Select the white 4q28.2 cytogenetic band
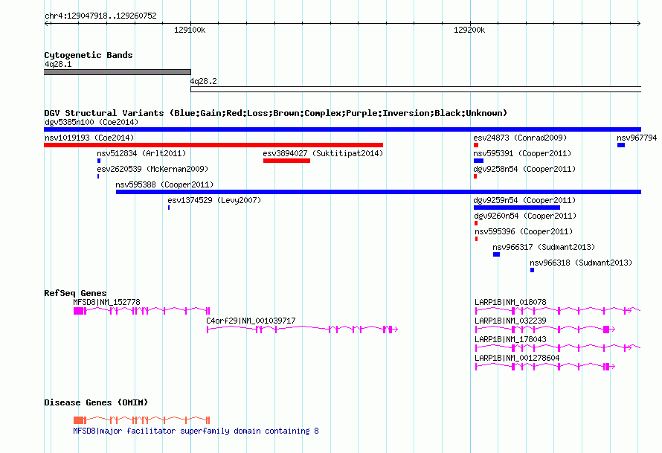Image resolution: width=662 pixels, height=453 pixels. (416, 89)
